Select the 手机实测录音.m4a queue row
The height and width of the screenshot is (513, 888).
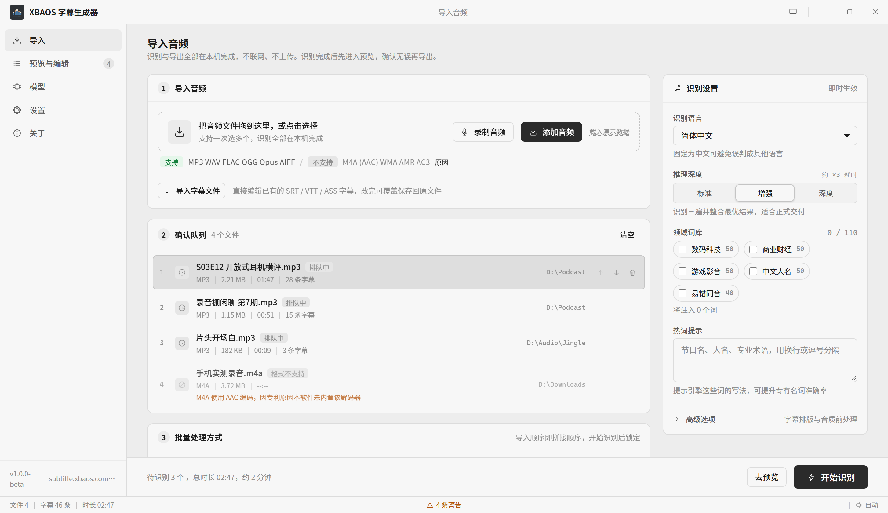pyautogui.click(x=399, y=385)
